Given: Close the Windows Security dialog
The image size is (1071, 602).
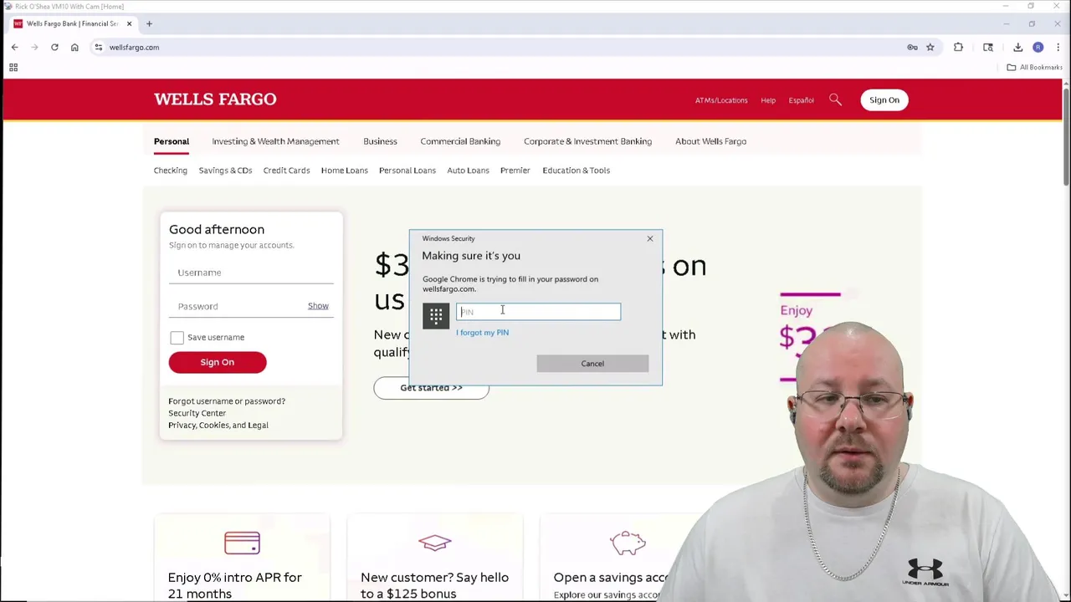Looking at the screenshot, I should pos(649,239).
